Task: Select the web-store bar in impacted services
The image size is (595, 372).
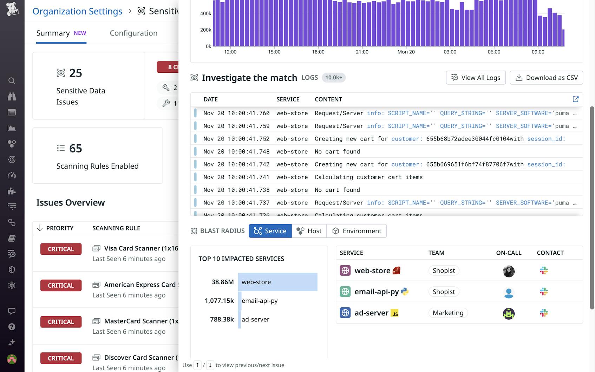Action: 277,282
